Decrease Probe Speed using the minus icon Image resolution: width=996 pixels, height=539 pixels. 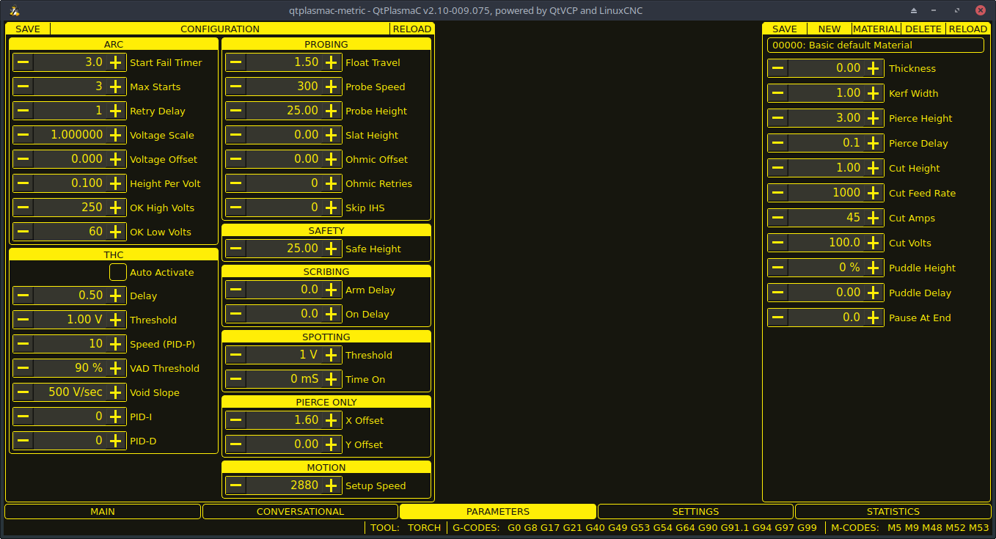point(235,87)
